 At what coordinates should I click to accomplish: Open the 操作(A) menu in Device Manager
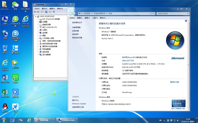point(44,9)
